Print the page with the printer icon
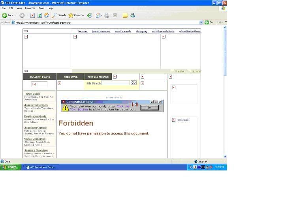 [107, 15]
